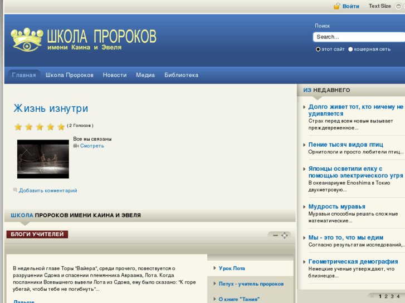Image resolution: width=405 pixels, height=303 pixels.
Task: Click the ИЗ НЕДАВНЕГО section header
Action: click(x=327, y=90)
